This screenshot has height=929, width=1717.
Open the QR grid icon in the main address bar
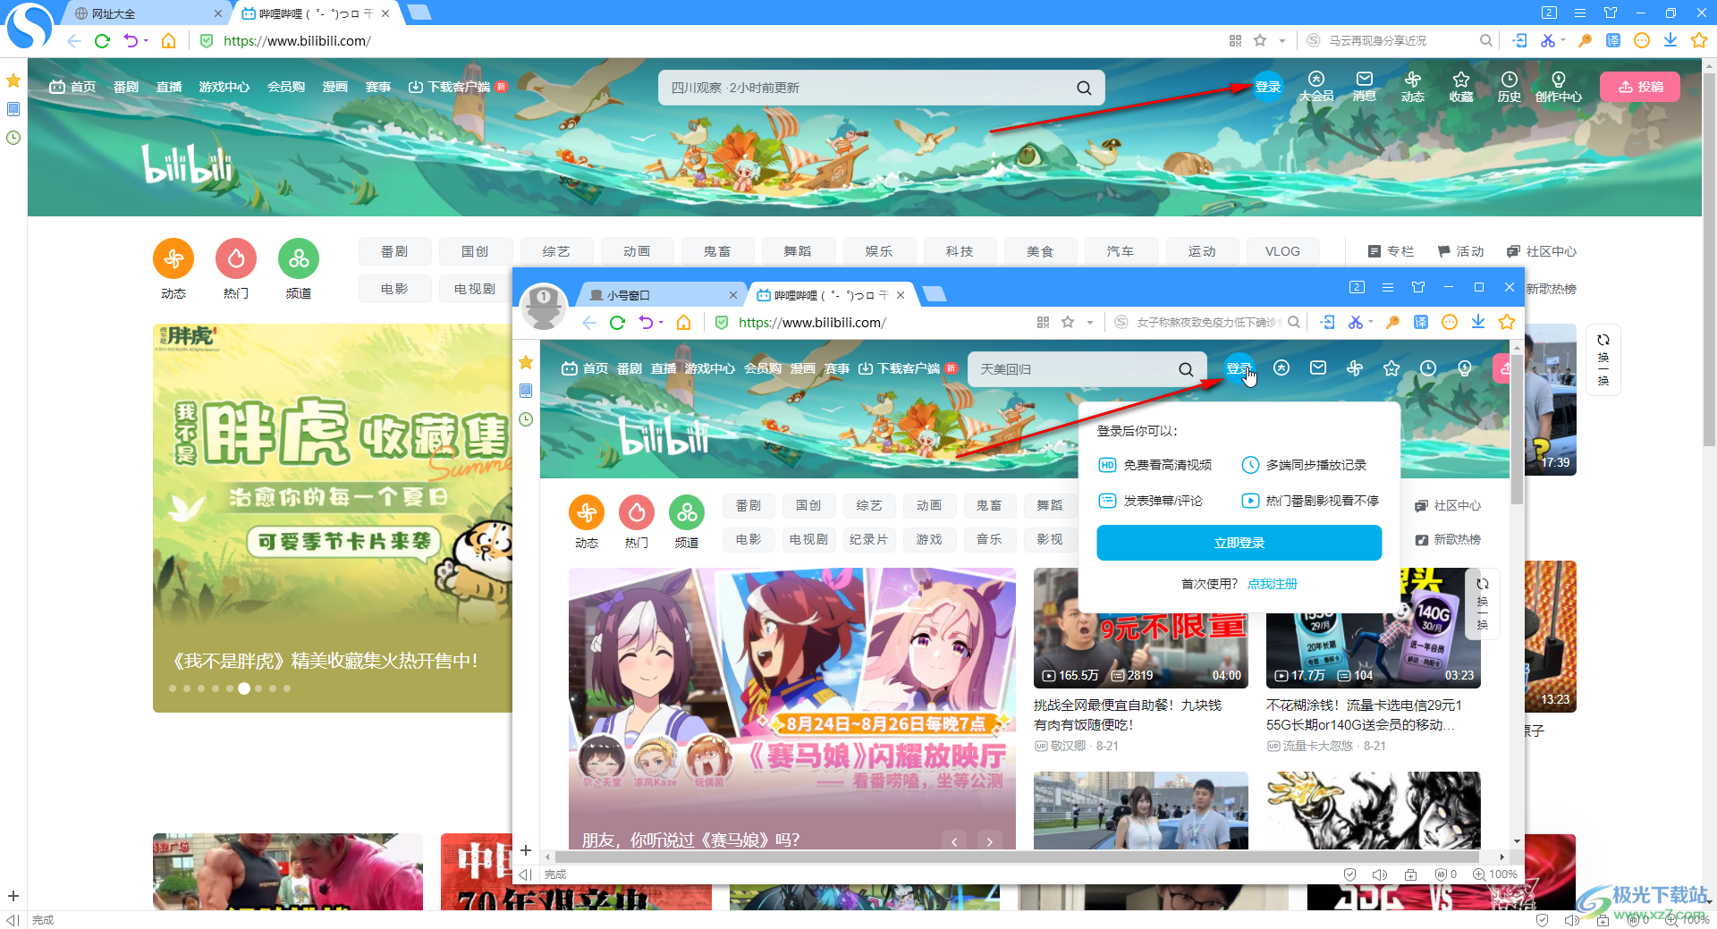(1235, 40)
